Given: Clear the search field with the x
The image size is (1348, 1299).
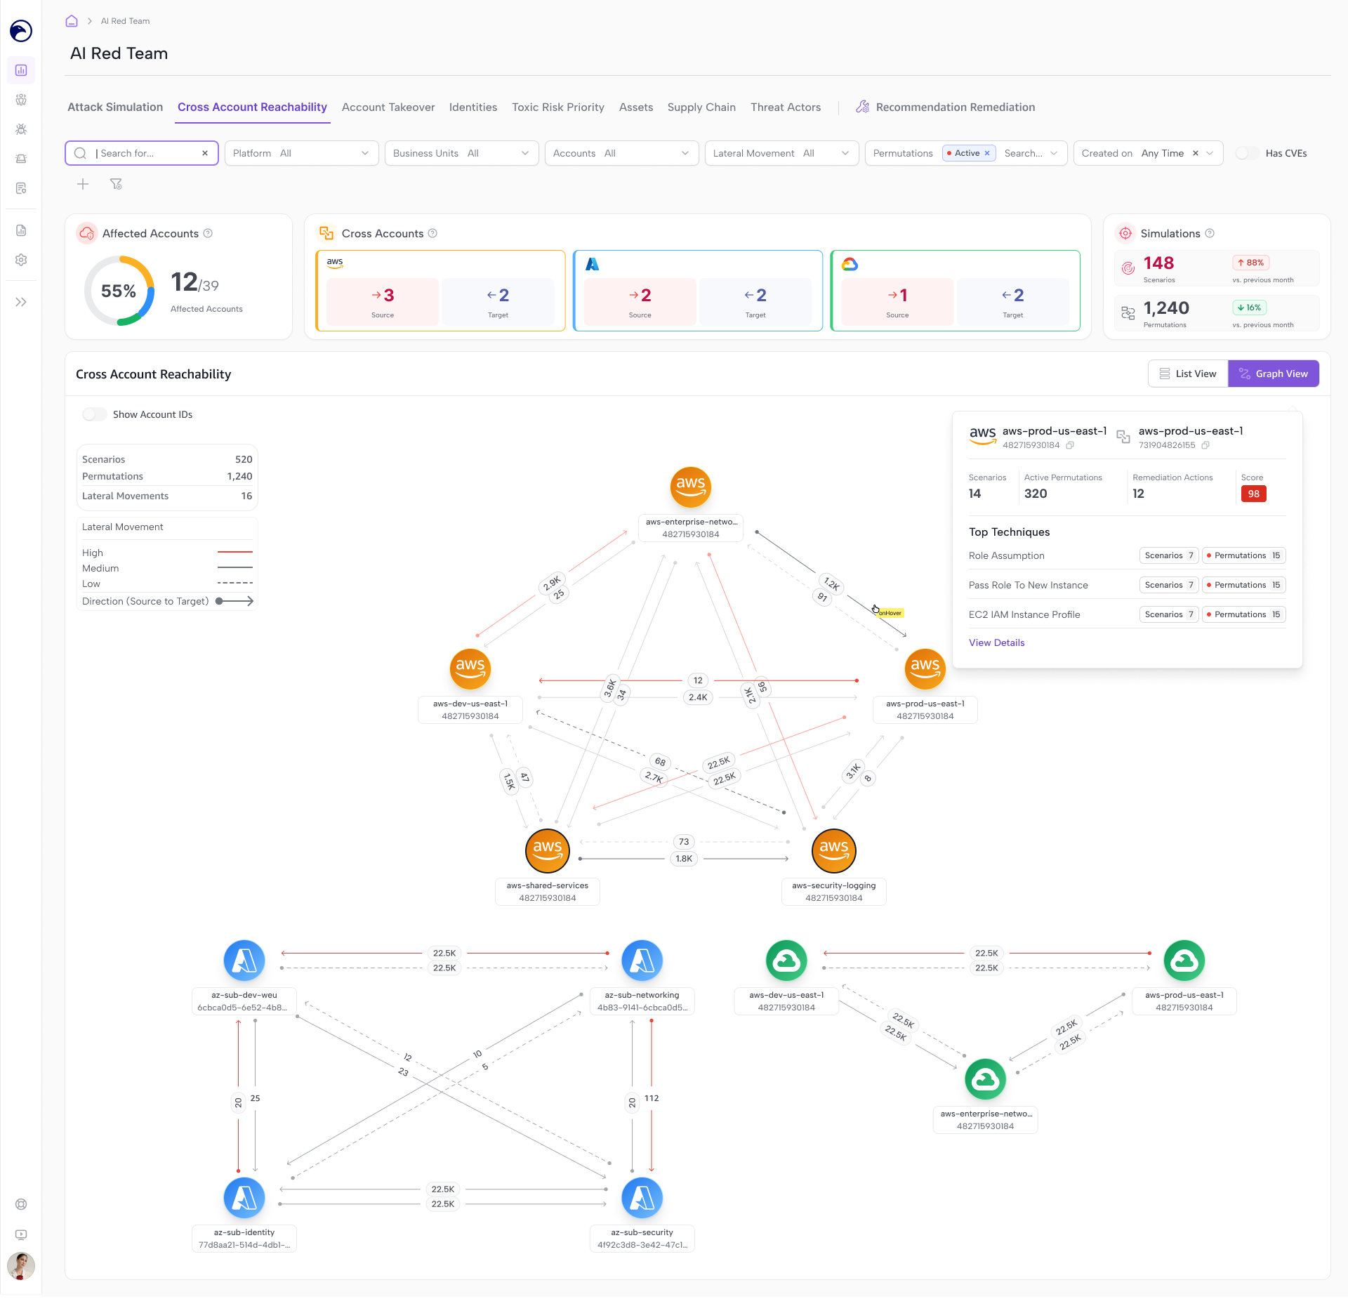Looking at the screenshot, I should tap(205, 153).
